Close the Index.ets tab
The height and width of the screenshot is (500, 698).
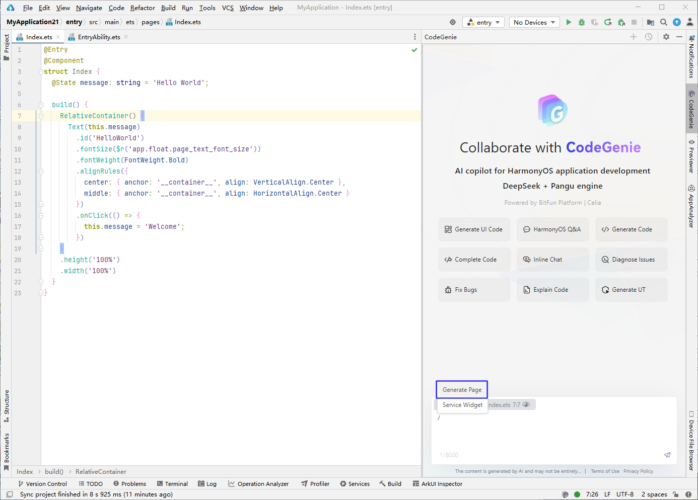click(x=58, y=37)
